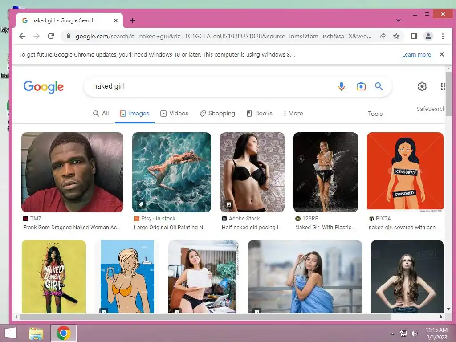View site security via the padlock icon
Image resolution: width=456 pixels, height=342 pixels.
[69, 36]
